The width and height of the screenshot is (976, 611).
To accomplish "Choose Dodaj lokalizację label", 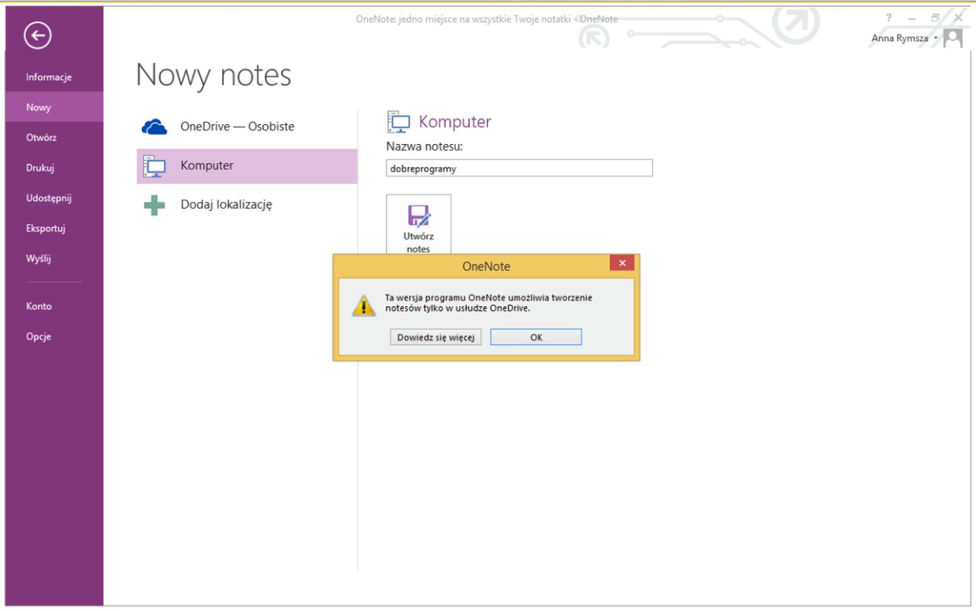I will 226,204.
